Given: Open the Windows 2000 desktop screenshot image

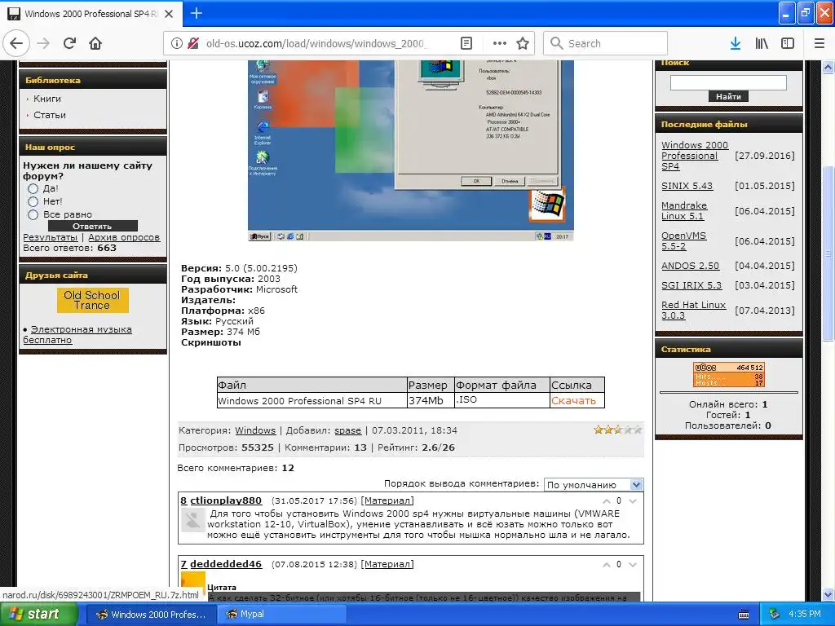Looking at the screenshot, I should (x=411, y=151).
